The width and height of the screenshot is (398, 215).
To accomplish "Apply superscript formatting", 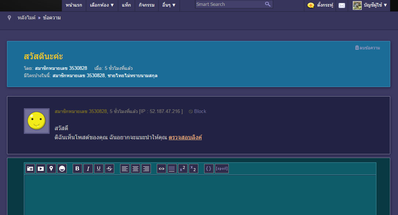I will click(x=183, y=169).
